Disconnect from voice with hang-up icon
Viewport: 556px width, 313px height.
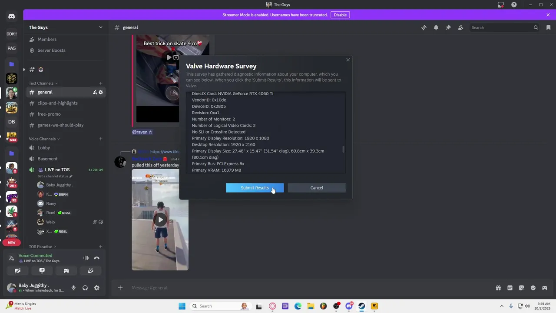point(97,258)
